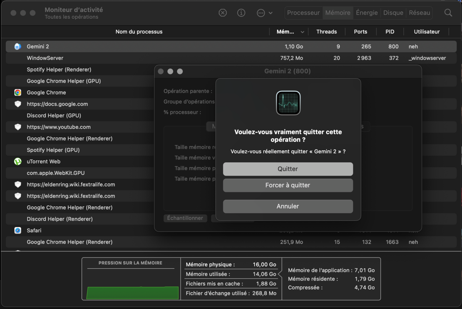The image size is (462, 309).
Task: Click the shield icon beside www.youtube.com
Action: click(18, 127)
